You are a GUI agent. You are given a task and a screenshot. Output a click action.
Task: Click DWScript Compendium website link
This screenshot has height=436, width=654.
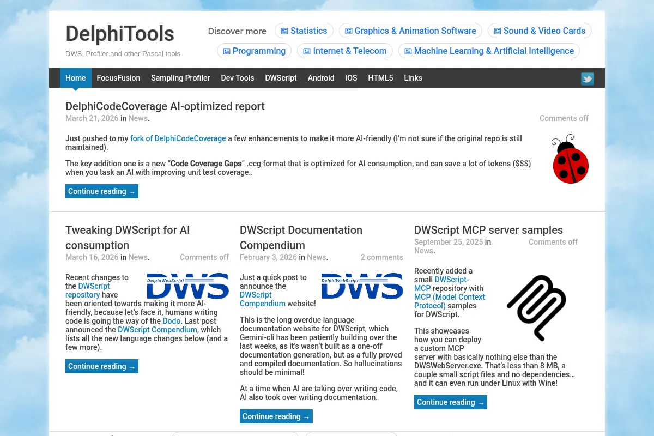(263, 299)
